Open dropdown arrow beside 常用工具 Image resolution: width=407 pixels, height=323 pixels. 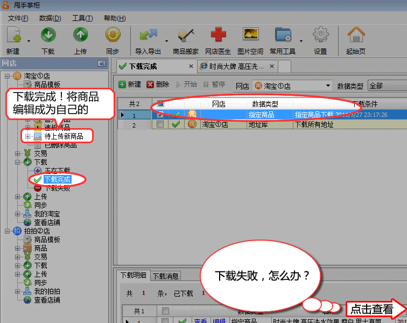[x=301, y=41]
